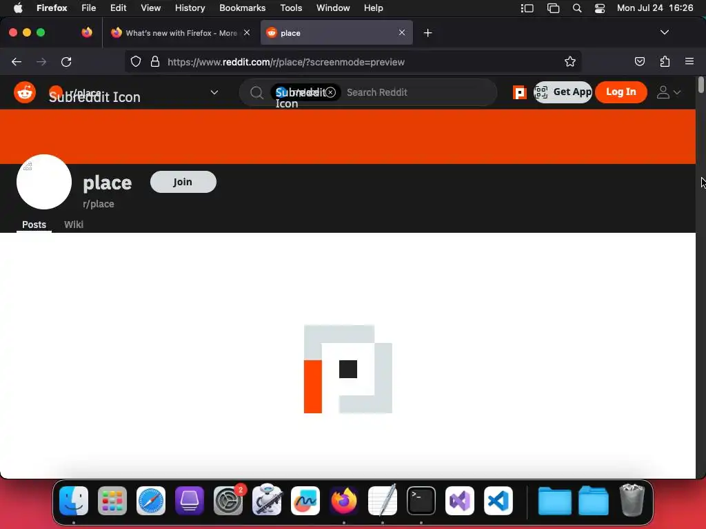Screen dimensions: 706x529
Task: Open TextEdit from the Dock
Action: point(383,500)
